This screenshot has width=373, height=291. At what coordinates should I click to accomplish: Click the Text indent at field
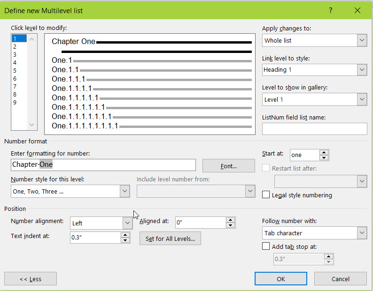tap(95, 238)
